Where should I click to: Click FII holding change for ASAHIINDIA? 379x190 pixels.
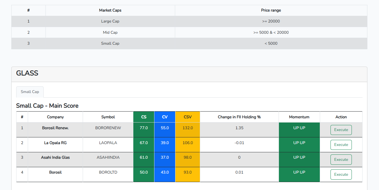[239, 157]
